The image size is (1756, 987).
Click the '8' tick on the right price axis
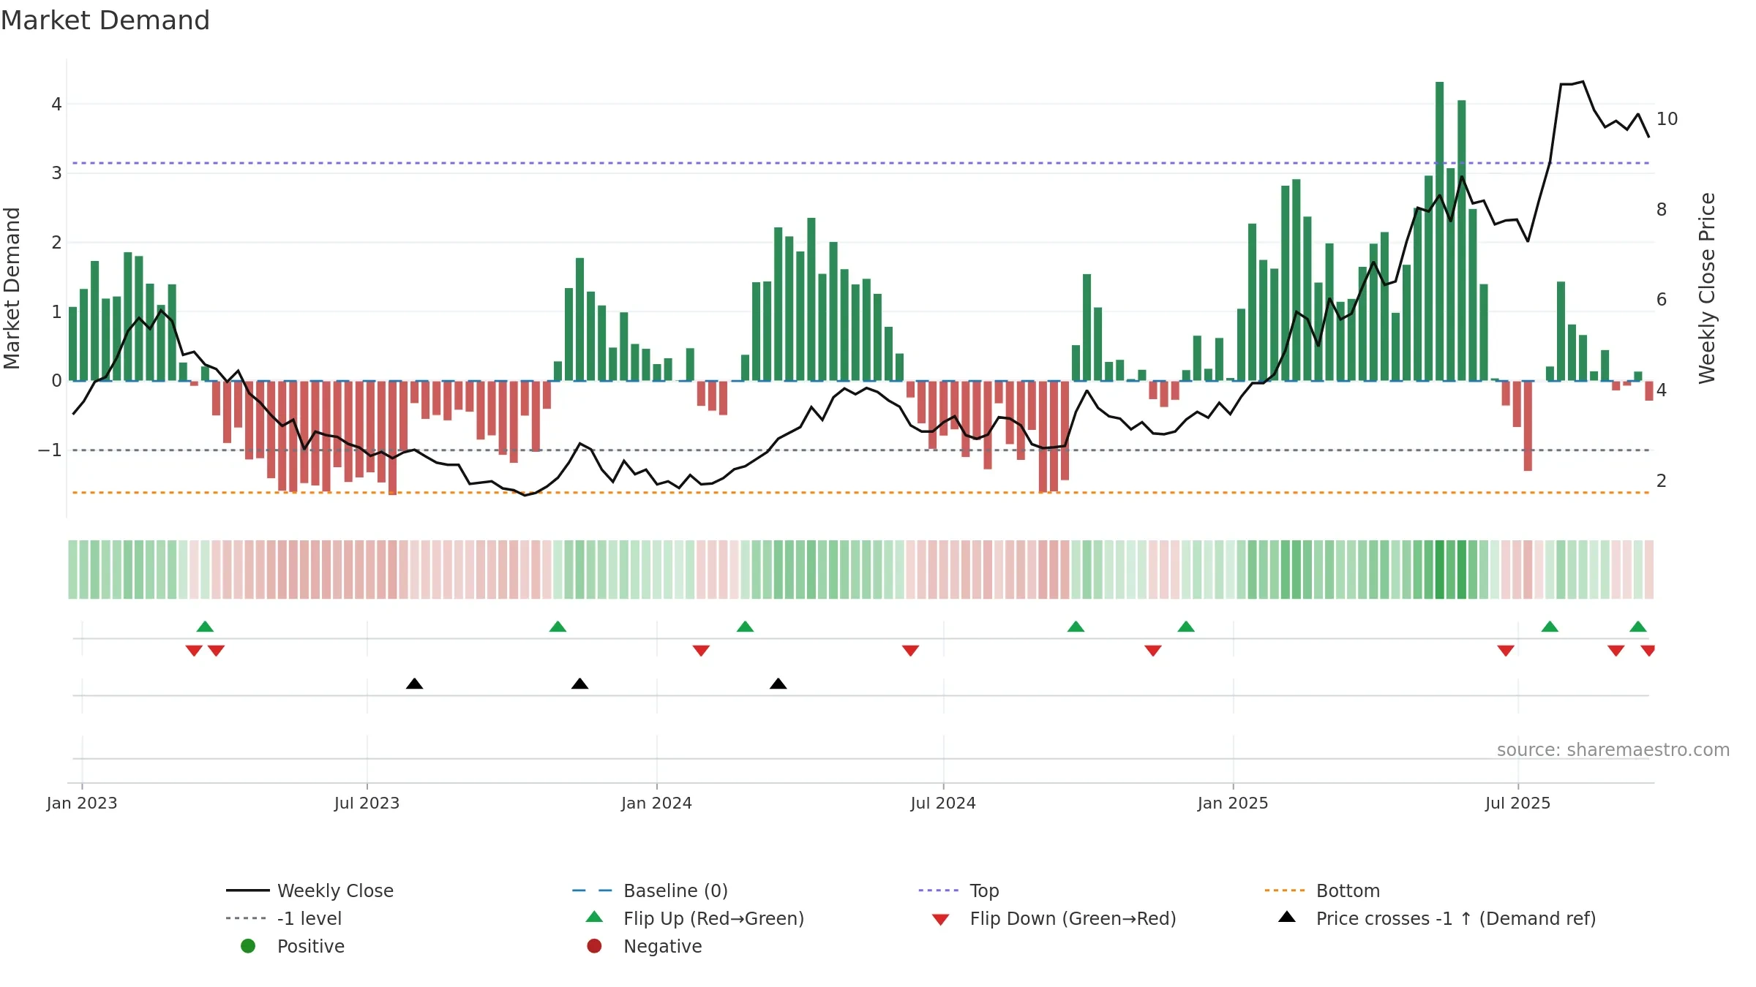click(x=1662, y=210)
